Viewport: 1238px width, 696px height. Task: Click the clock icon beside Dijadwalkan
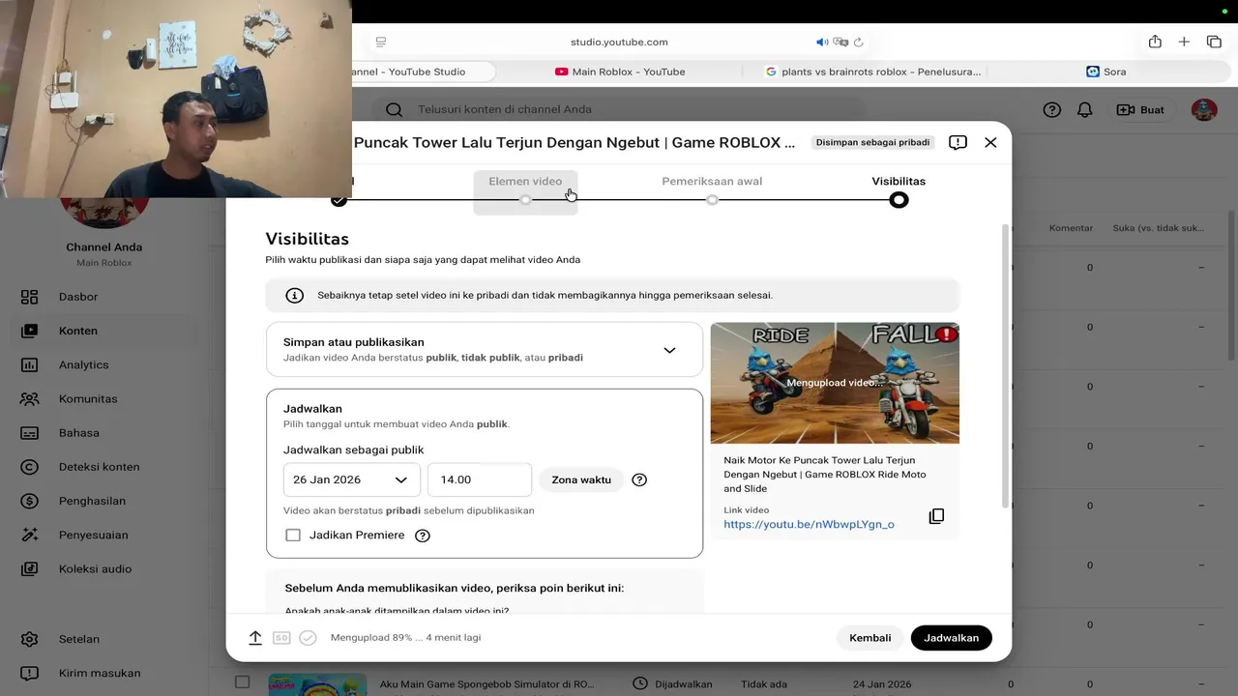(x=639, y=684)
